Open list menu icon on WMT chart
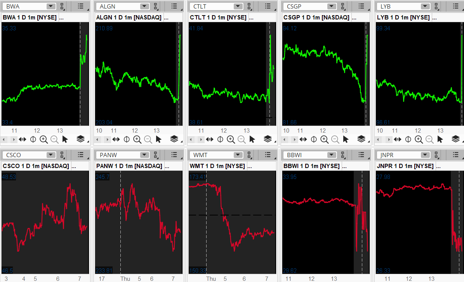 (268, 155)
